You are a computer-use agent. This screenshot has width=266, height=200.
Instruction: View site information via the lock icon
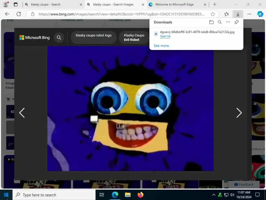point(32,14)
